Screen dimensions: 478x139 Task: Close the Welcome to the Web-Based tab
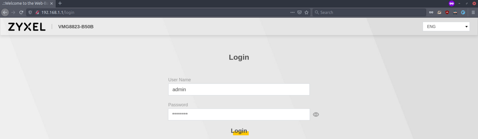click(x=52, y=3)
